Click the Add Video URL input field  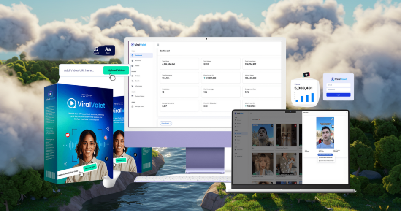coord(81,70)
